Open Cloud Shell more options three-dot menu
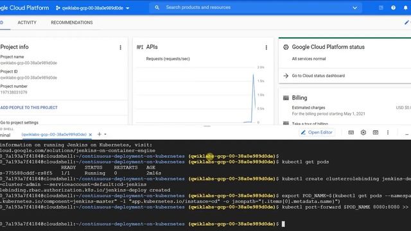 point(388,133)
